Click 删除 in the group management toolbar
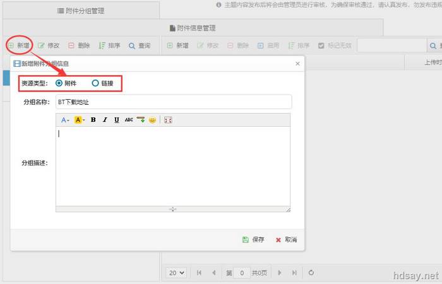 pos(79,45)
